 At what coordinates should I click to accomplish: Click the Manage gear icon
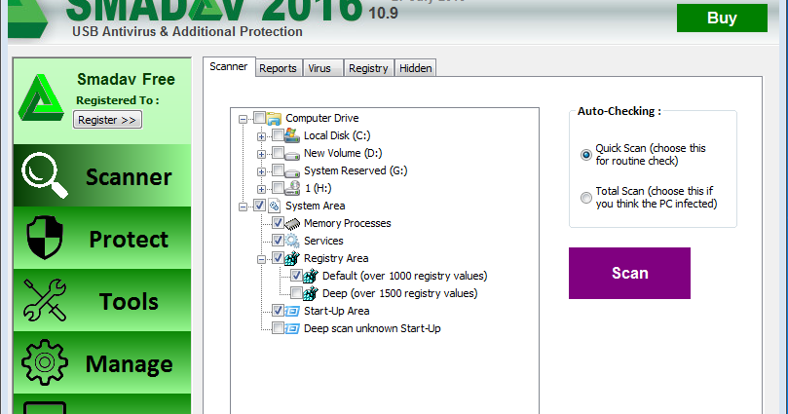pos(45,362)
